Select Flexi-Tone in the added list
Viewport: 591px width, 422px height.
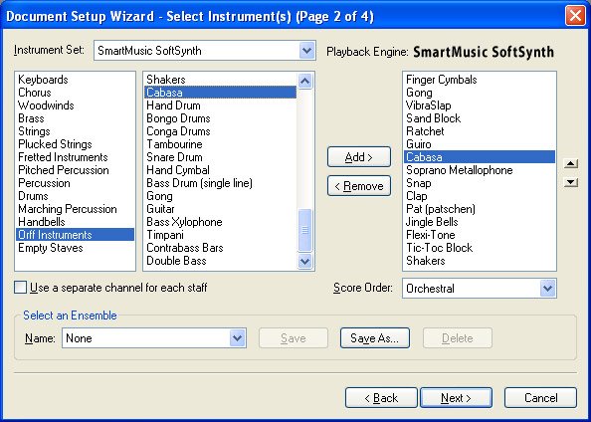[480, 235]
